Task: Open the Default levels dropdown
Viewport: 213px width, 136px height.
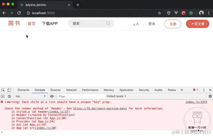Action: [116, 96]
